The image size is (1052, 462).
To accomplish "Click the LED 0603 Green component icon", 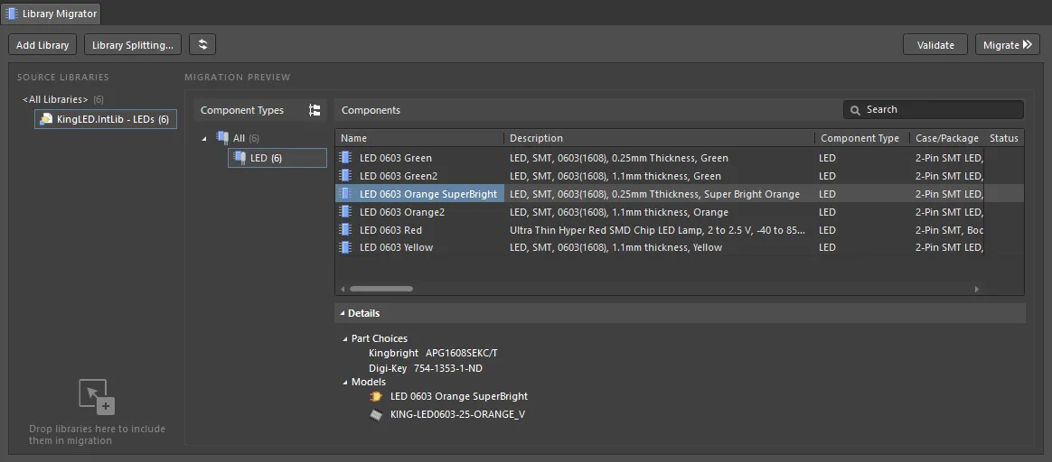I will click(345, 158).
